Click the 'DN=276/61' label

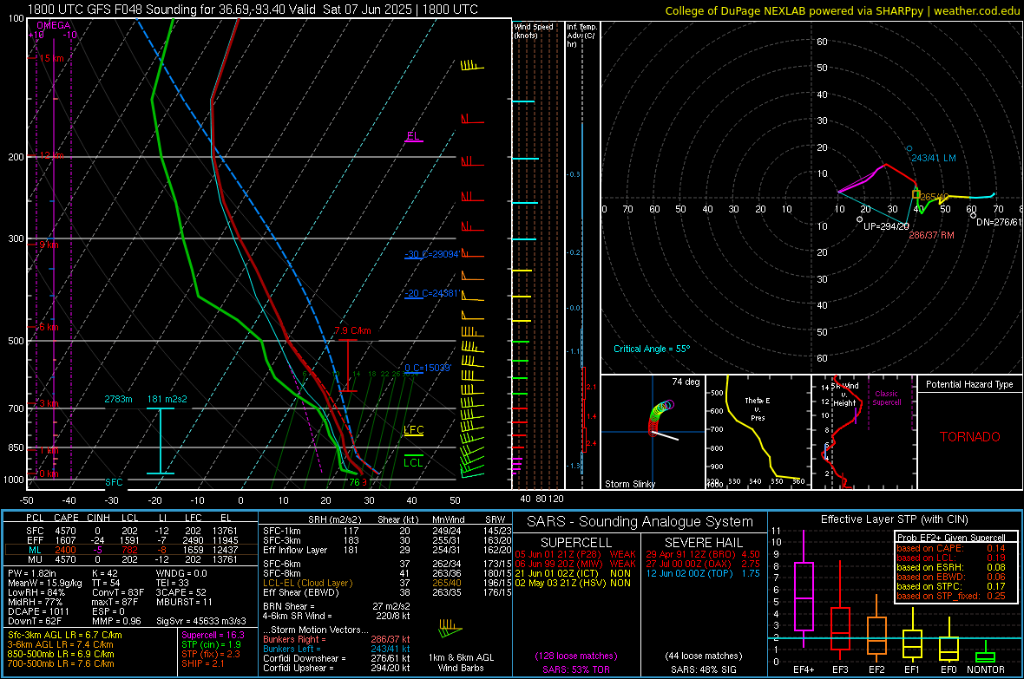[999, 222]
